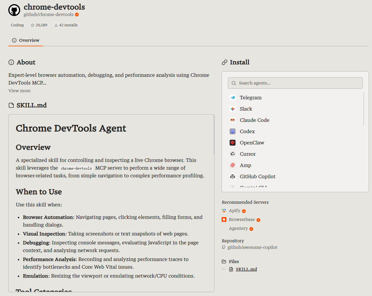Switch to the Overview tab

tap(26, 40)
